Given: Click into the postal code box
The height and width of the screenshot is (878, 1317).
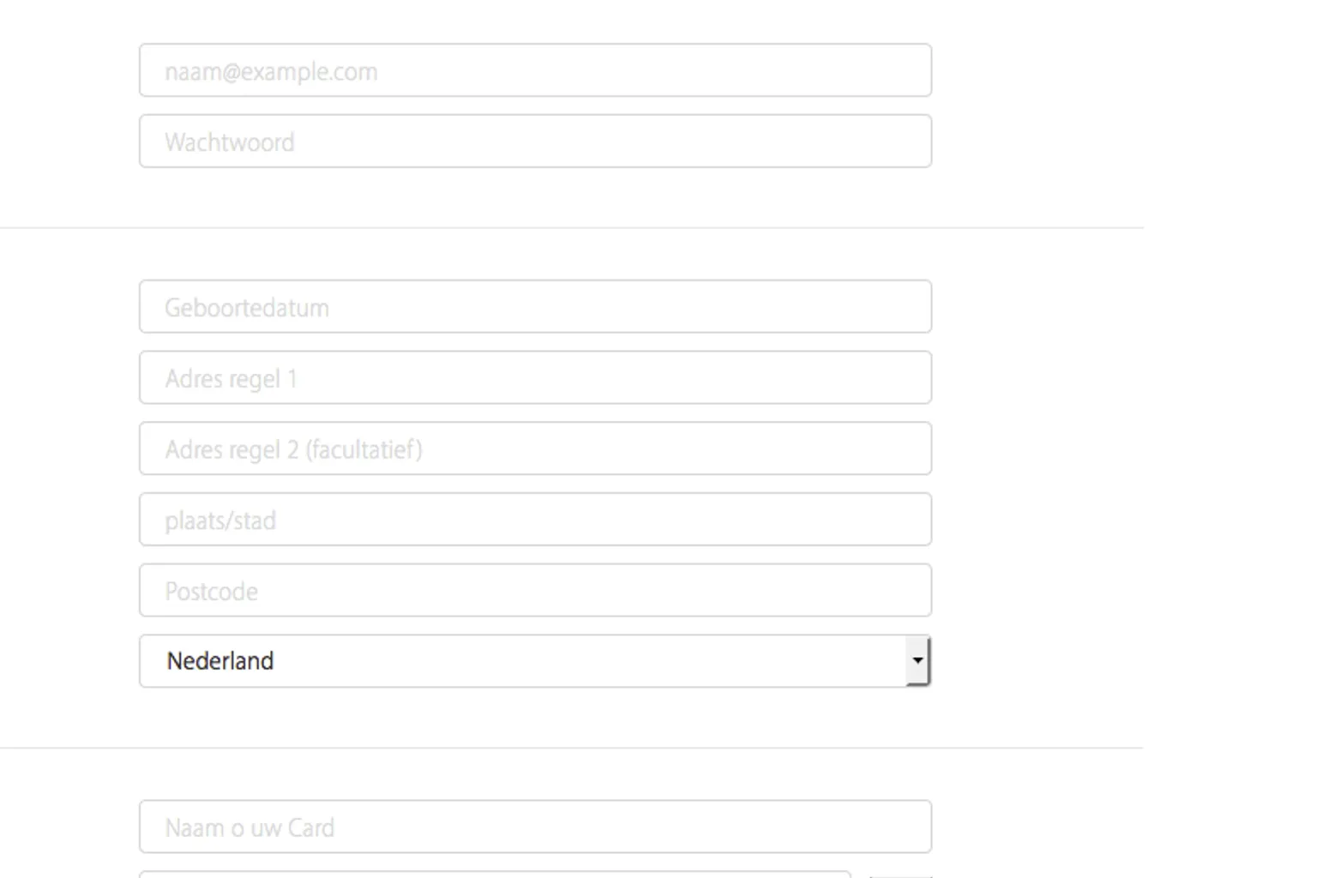Looking at the screenshot, I should pos(535,591).
